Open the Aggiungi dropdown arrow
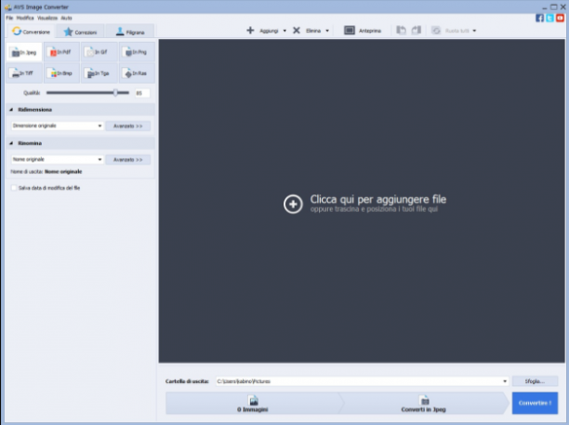Viewport: 569px width, 425px height. click(284, 31)
